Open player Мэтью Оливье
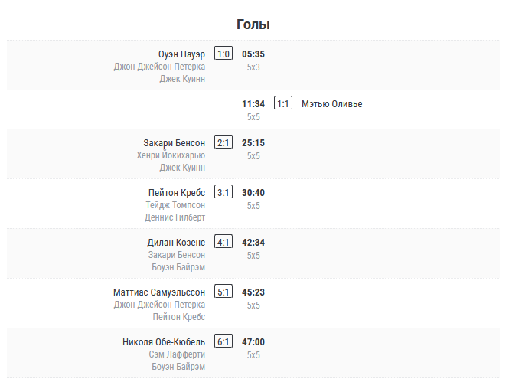The height and width of the screenshot is (392, 509). click(x=331, y=104)
